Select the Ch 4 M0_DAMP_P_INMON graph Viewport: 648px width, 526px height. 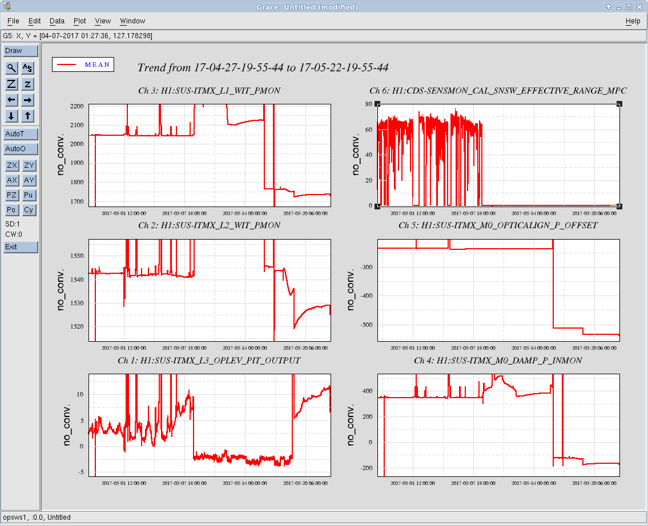point(498,425)
